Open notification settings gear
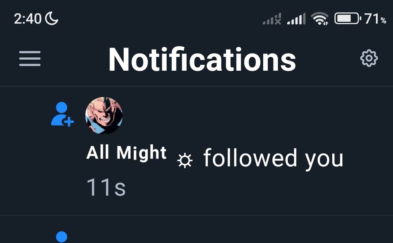393x243 pixels. point(369,58)
